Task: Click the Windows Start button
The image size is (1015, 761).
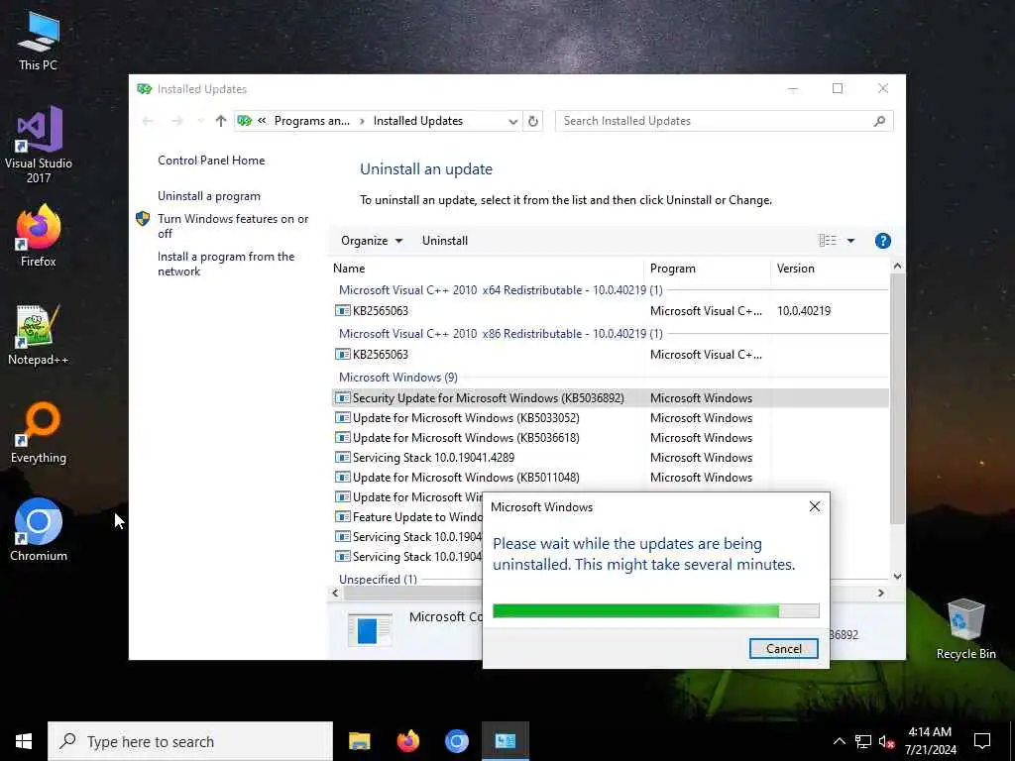Action: pos(24,741)
